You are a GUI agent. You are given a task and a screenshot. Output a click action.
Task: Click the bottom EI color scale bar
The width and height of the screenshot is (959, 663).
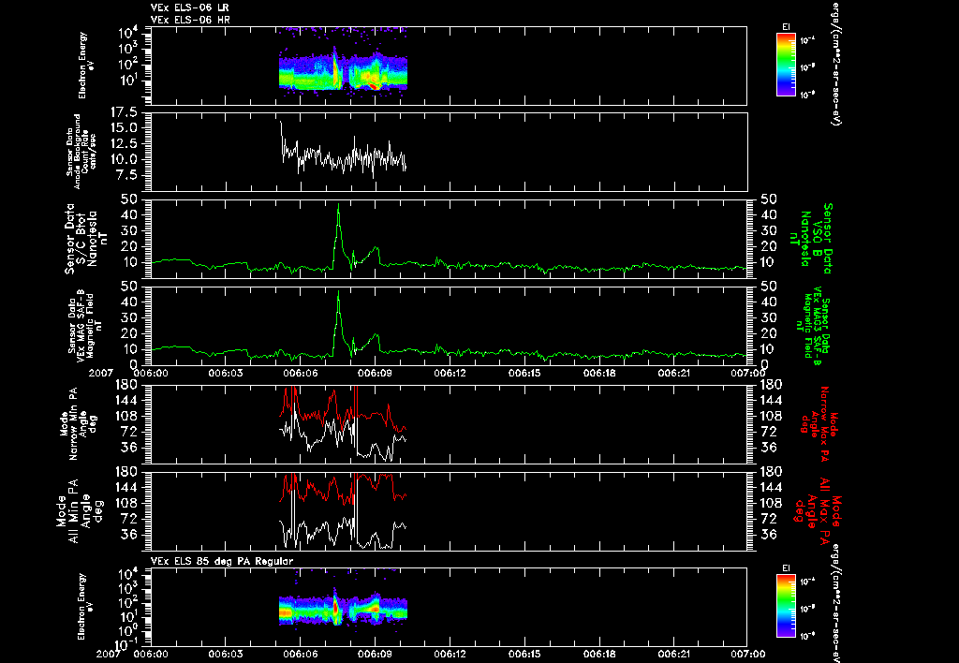786,606
